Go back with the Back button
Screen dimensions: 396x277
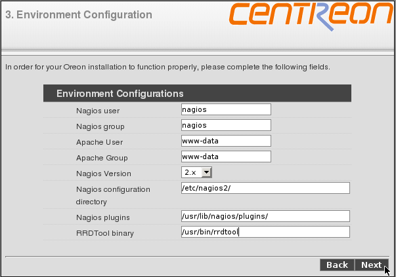click(x=337, y=265)
